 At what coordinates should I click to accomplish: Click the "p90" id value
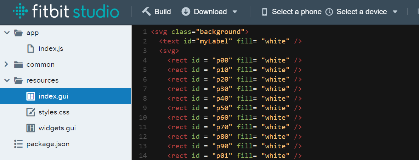point(222,146)
